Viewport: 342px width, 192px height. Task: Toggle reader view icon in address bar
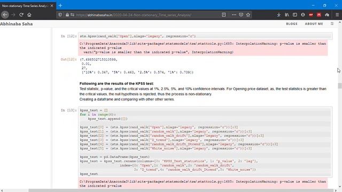pos(224,15)
